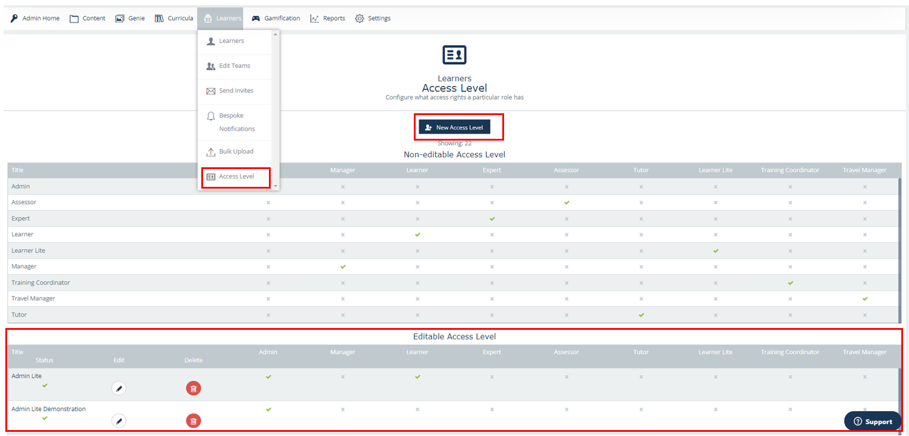Toggle Learner checkmark in Admin Lite row
909x436 pixels.
tap(417, 377)
